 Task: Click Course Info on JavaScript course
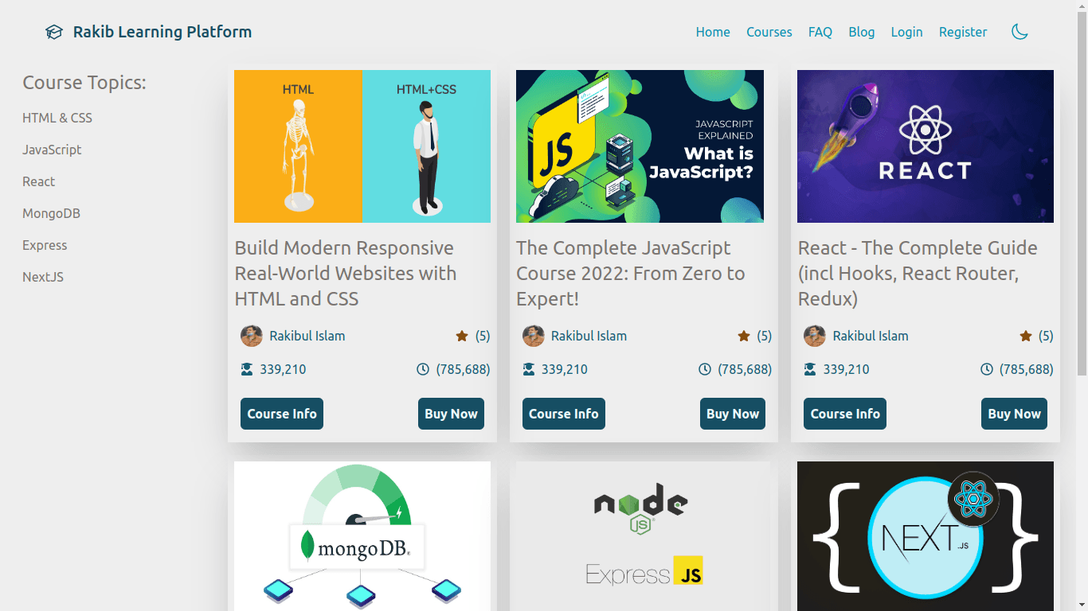click(x=564, y=414)
